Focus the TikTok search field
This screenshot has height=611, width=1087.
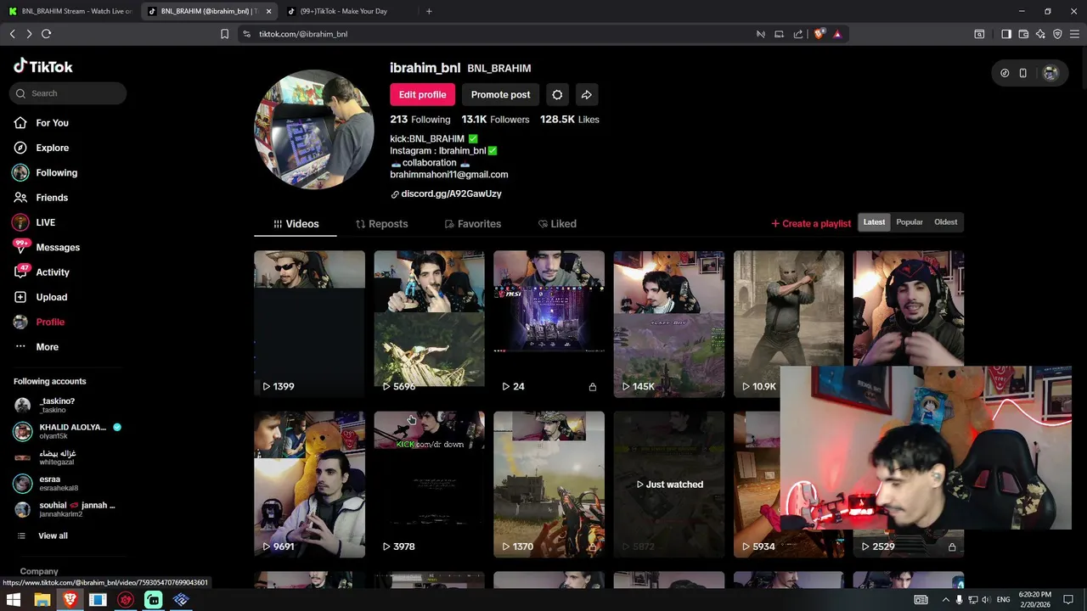coord(68,93)
